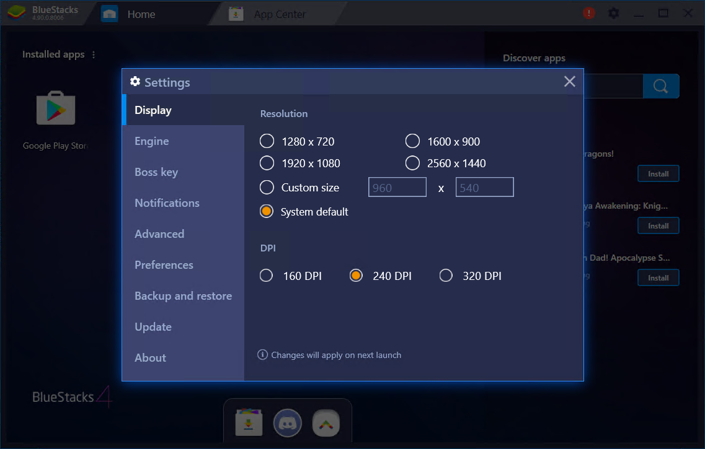Click the 'Changes will apply on next launch' text
Screen dimensions: 705x449
(x=336, y=355)
